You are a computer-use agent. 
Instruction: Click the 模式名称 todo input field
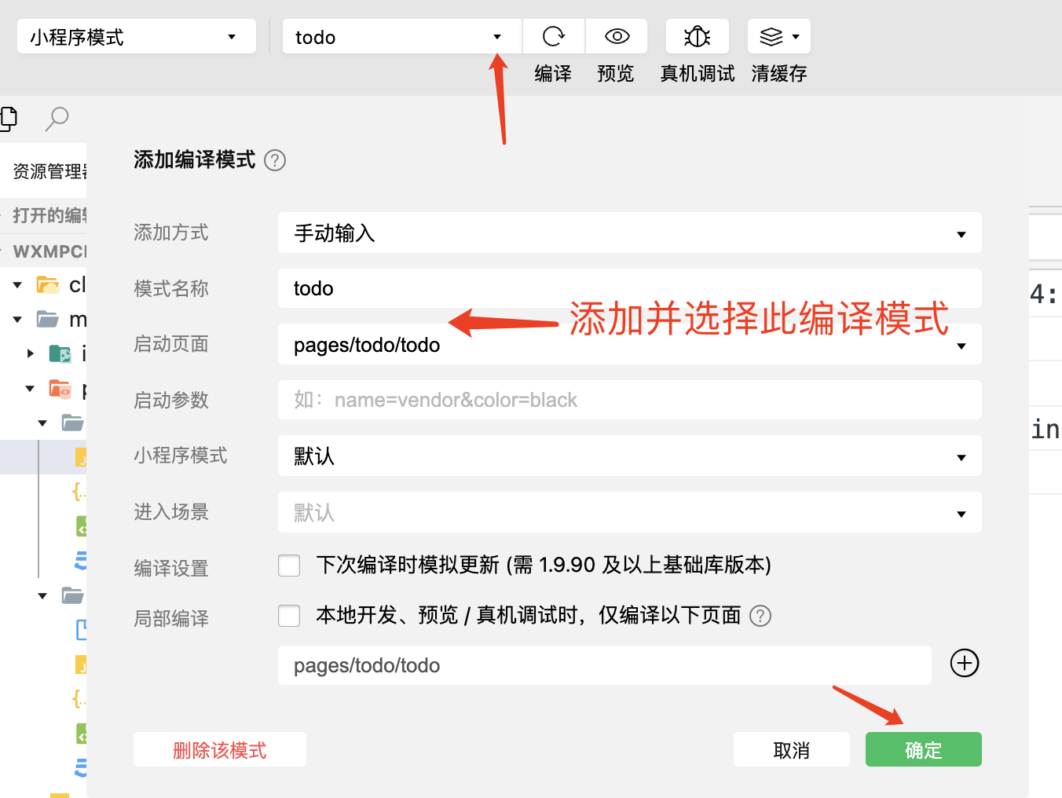pyautogui.click(x=630, y=288)
